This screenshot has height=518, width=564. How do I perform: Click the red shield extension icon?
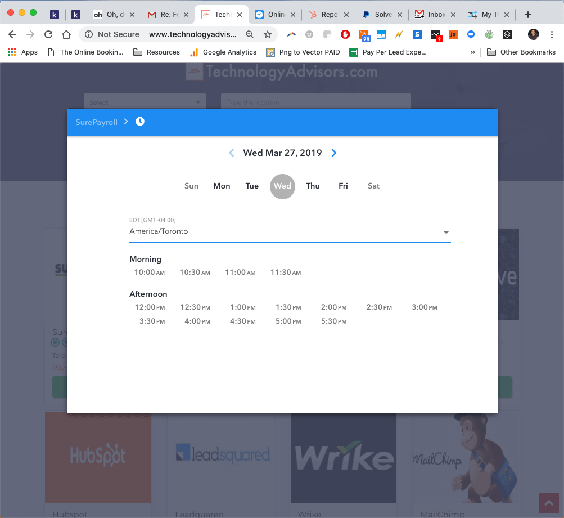345,34
